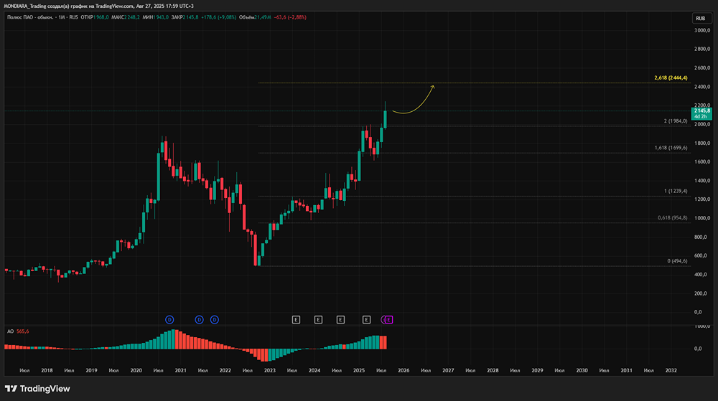
Task: Click the 1M timeframe in the legend
Action: coord(62,17)
